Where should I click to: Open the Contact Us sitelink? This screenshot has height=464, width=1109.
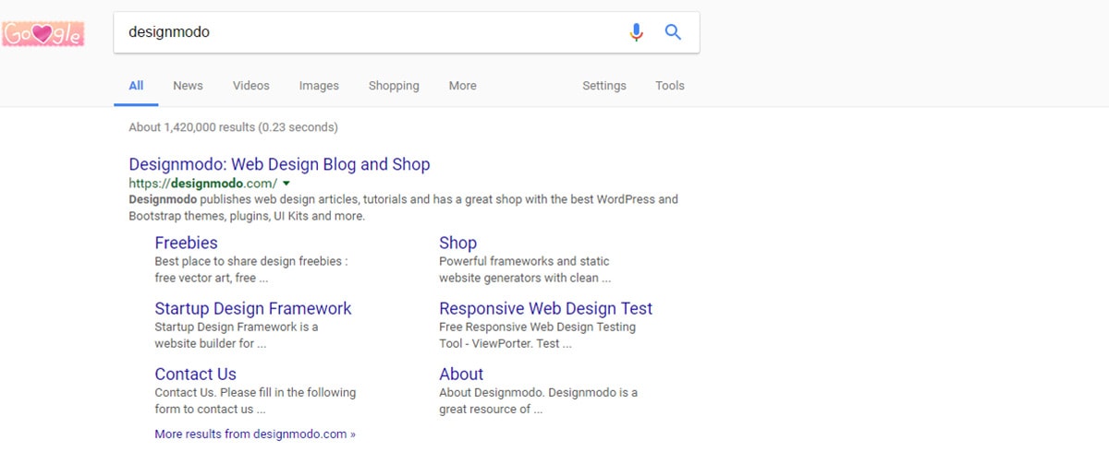tap(196, 374)
